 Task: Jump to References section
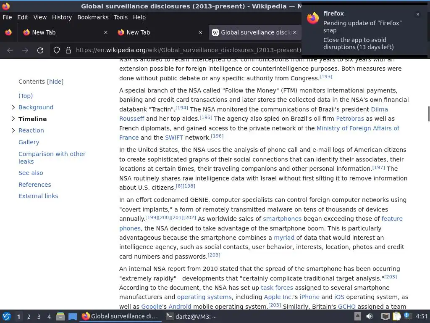(34, 185)
